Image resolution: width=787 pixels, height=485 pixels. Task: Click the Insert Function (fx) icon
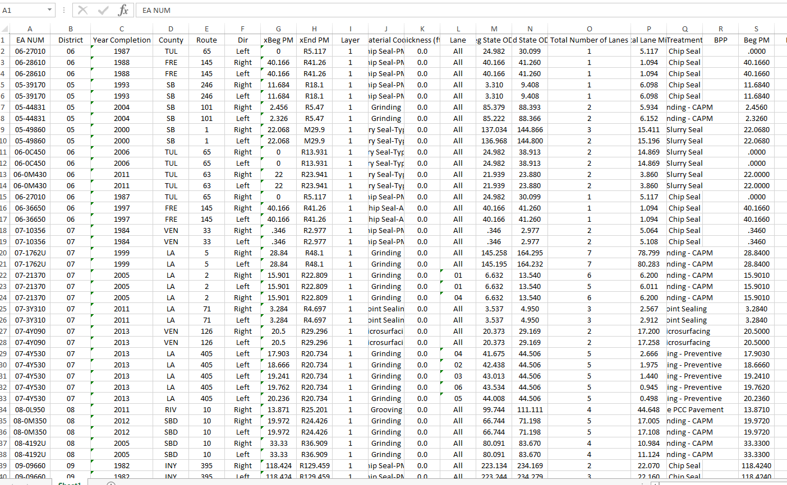coord(123,10)
